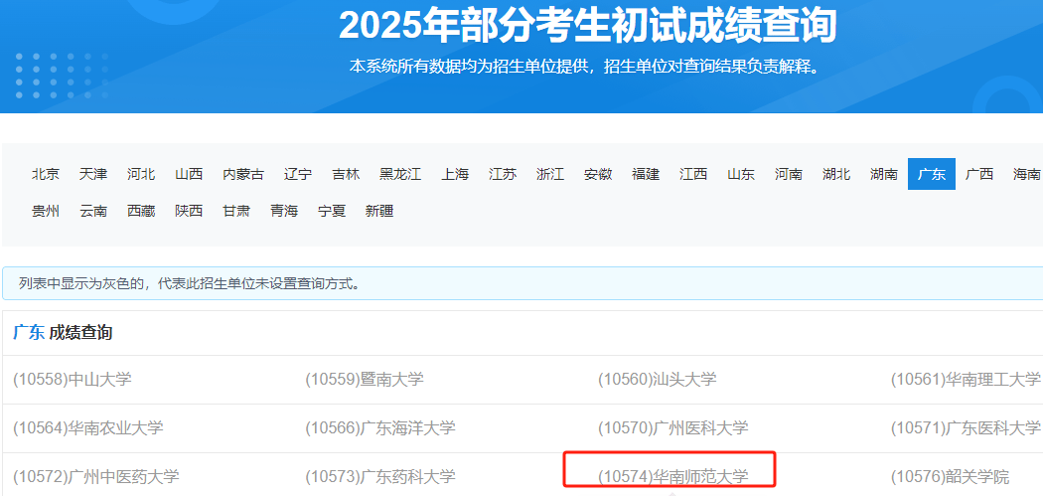The height and width of the screenshot is (496, 1043).
Task: Select the 安徽 province tab
Action: coord(598,174)
